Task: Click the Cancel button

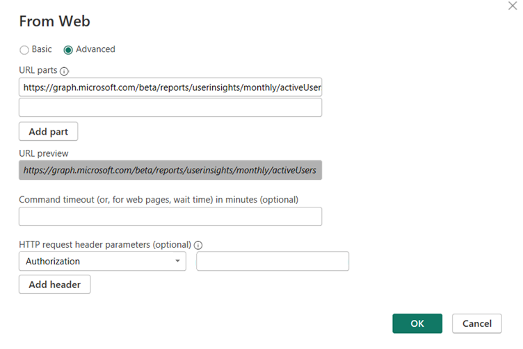Action: [477, 323]
